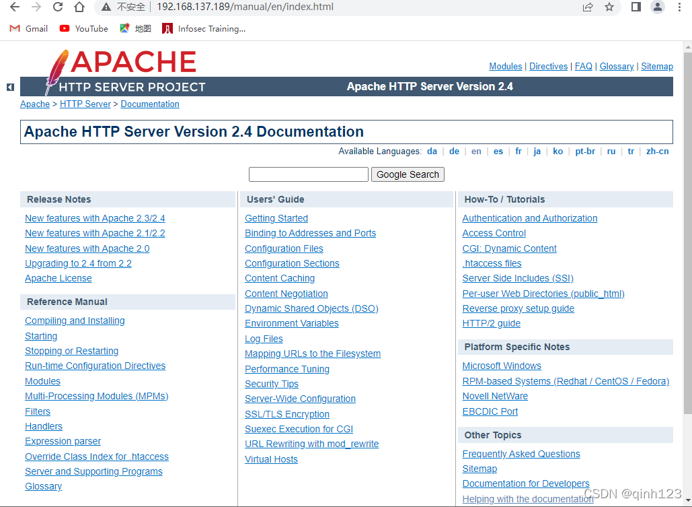
Task: Click the left arrow icon beside the header
Action: point(10,87)
